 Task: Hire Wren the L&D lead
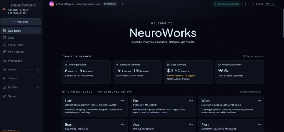[259, 101]
